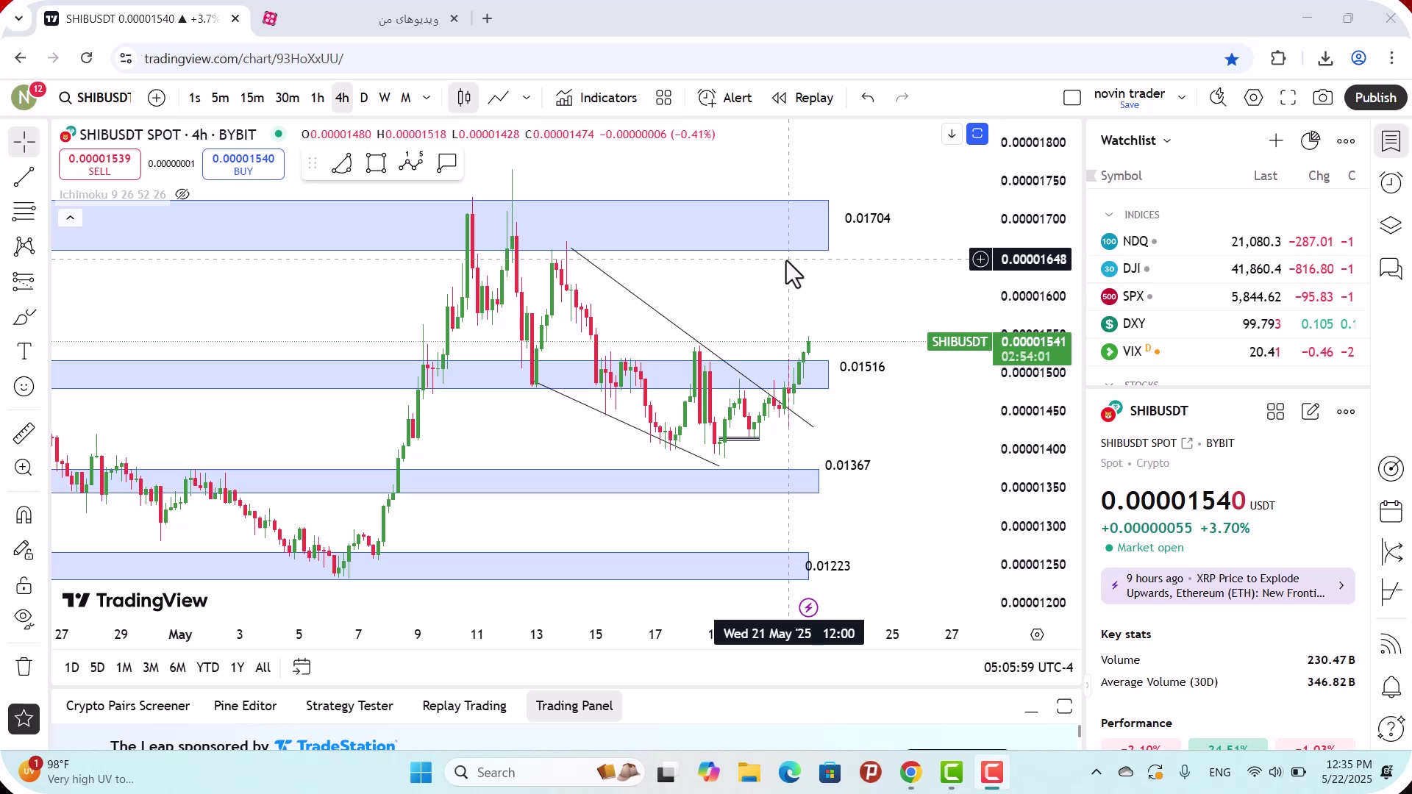Open the object tree layers panel
Screen dimensions: 1412x794
pos(1391,225)
